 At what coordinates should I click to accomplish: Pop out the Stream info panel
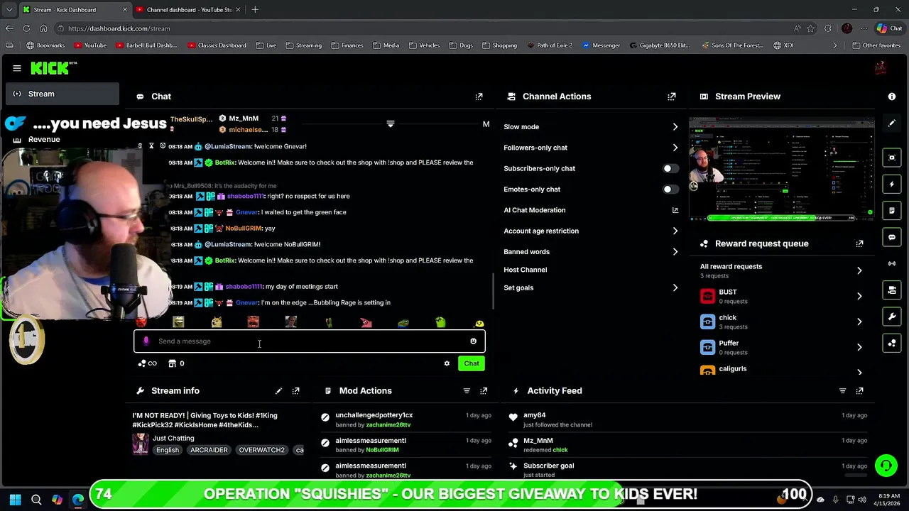(295, 391)
